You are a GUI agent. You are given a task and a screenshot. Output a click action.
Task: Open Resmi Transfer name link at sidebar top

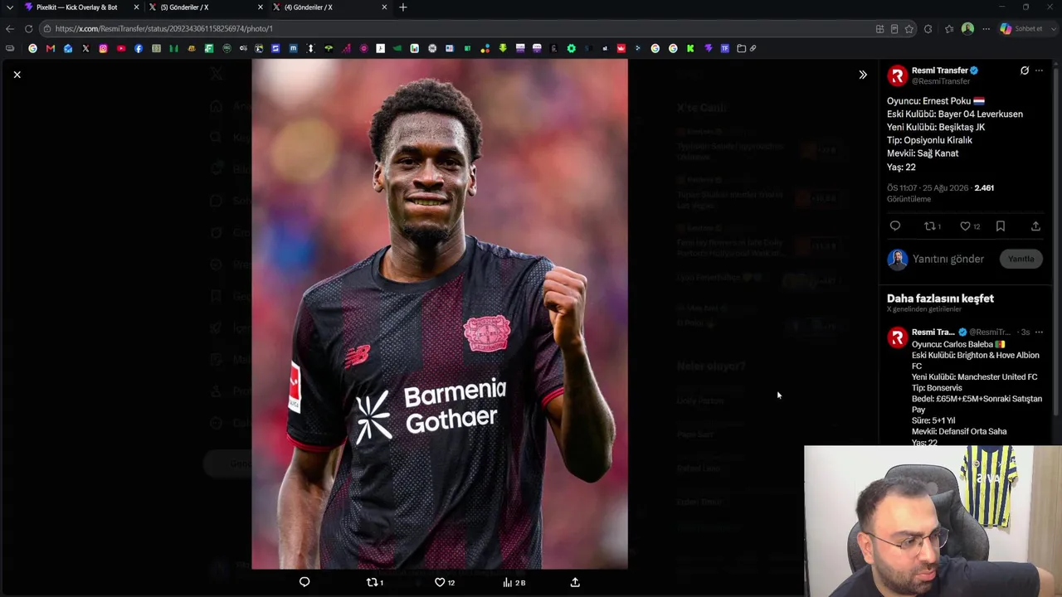(940, 70)
